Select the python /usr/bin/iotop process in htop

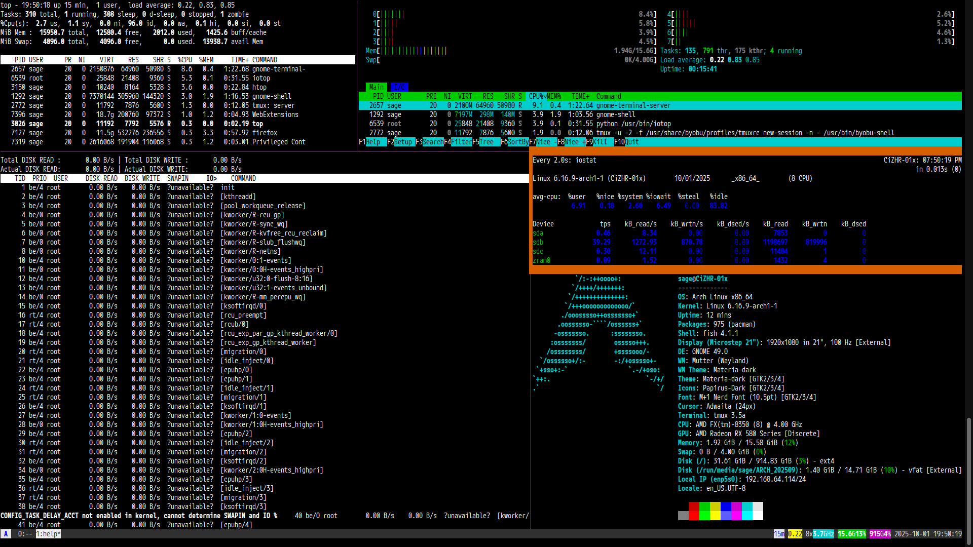coord(633,124)
